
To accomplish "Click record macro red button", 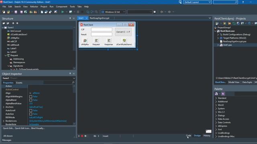I will 82,136.
